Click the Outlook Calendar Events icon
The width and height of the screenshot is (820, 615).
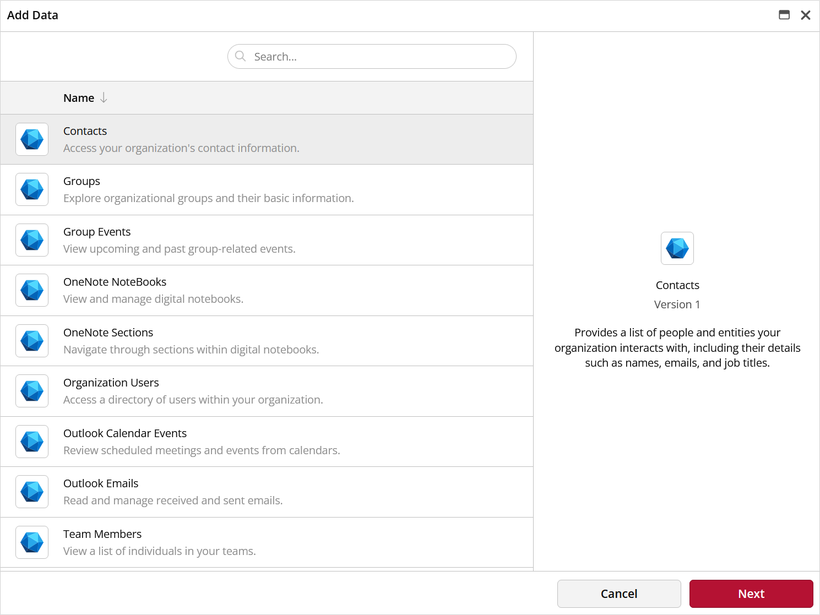(32, 442)
